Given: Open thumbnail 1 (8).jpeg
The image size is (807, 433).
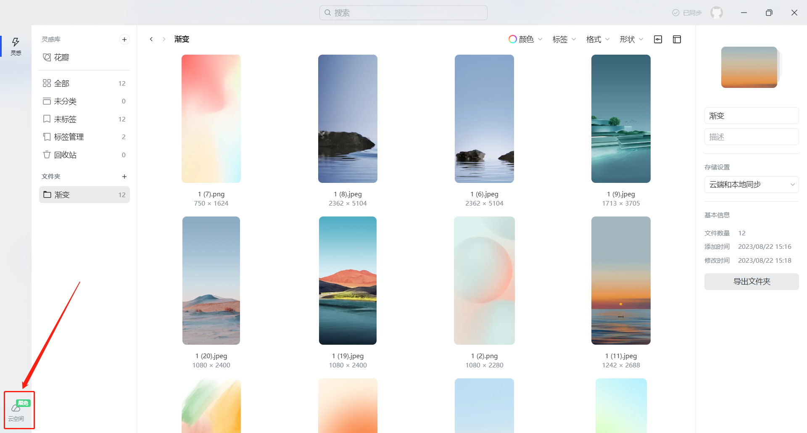Looking at the screenshot, I should tap(348, 119).
